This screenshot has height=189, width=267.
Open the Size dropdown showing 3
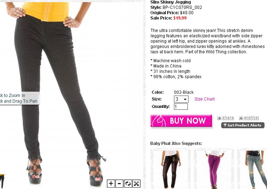click(181, 99)
